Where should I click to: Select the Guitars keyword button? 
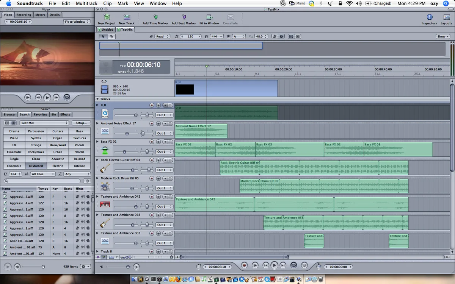point(58,131)
